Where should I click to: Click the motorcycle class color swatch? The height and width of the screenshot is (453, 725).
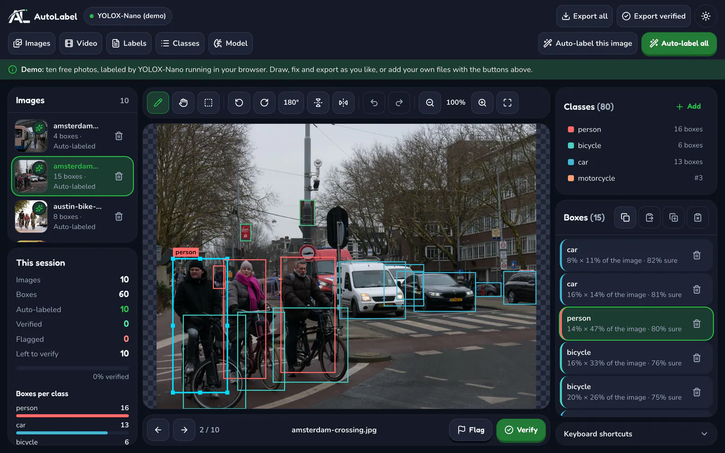[571, 178]
